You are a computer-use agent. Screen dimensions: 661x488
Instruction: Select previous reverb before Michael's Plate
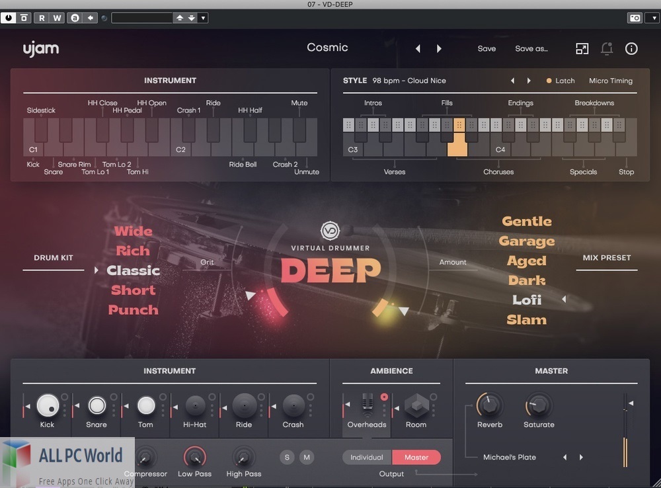[565, 457]
